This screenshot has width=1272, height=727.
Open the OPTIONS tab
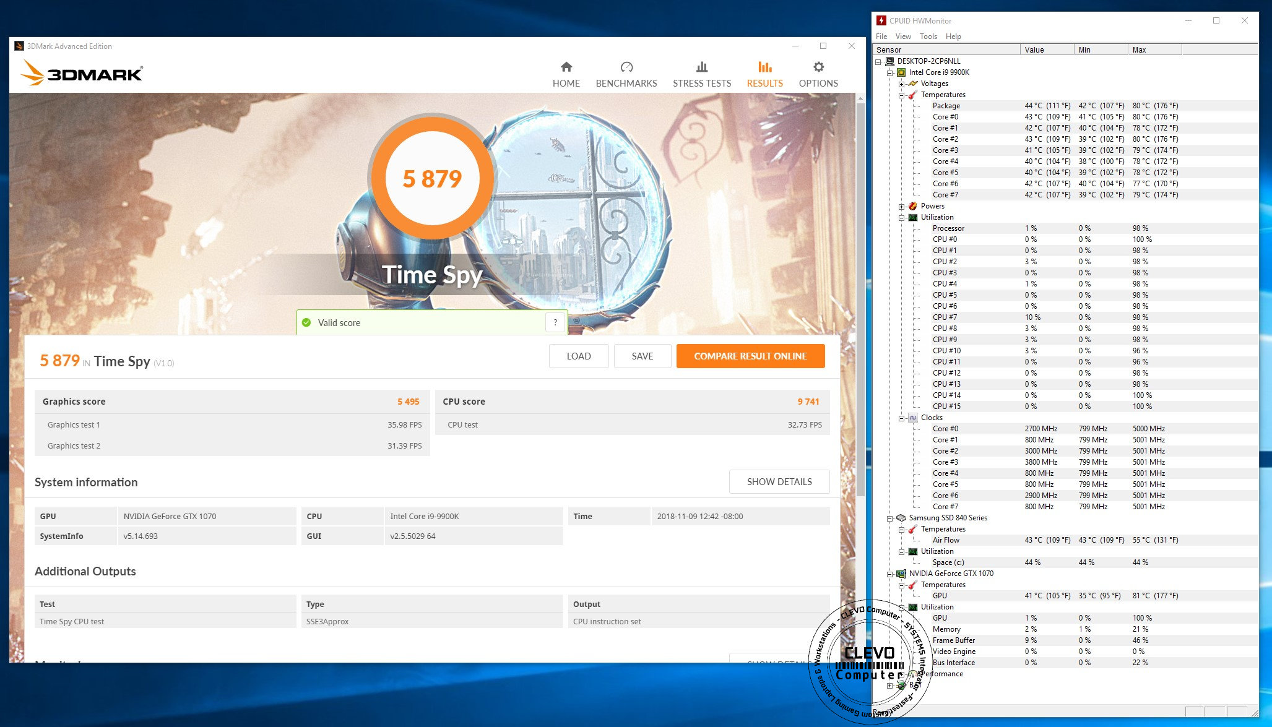pyautogui.click(x=818, y=75)
